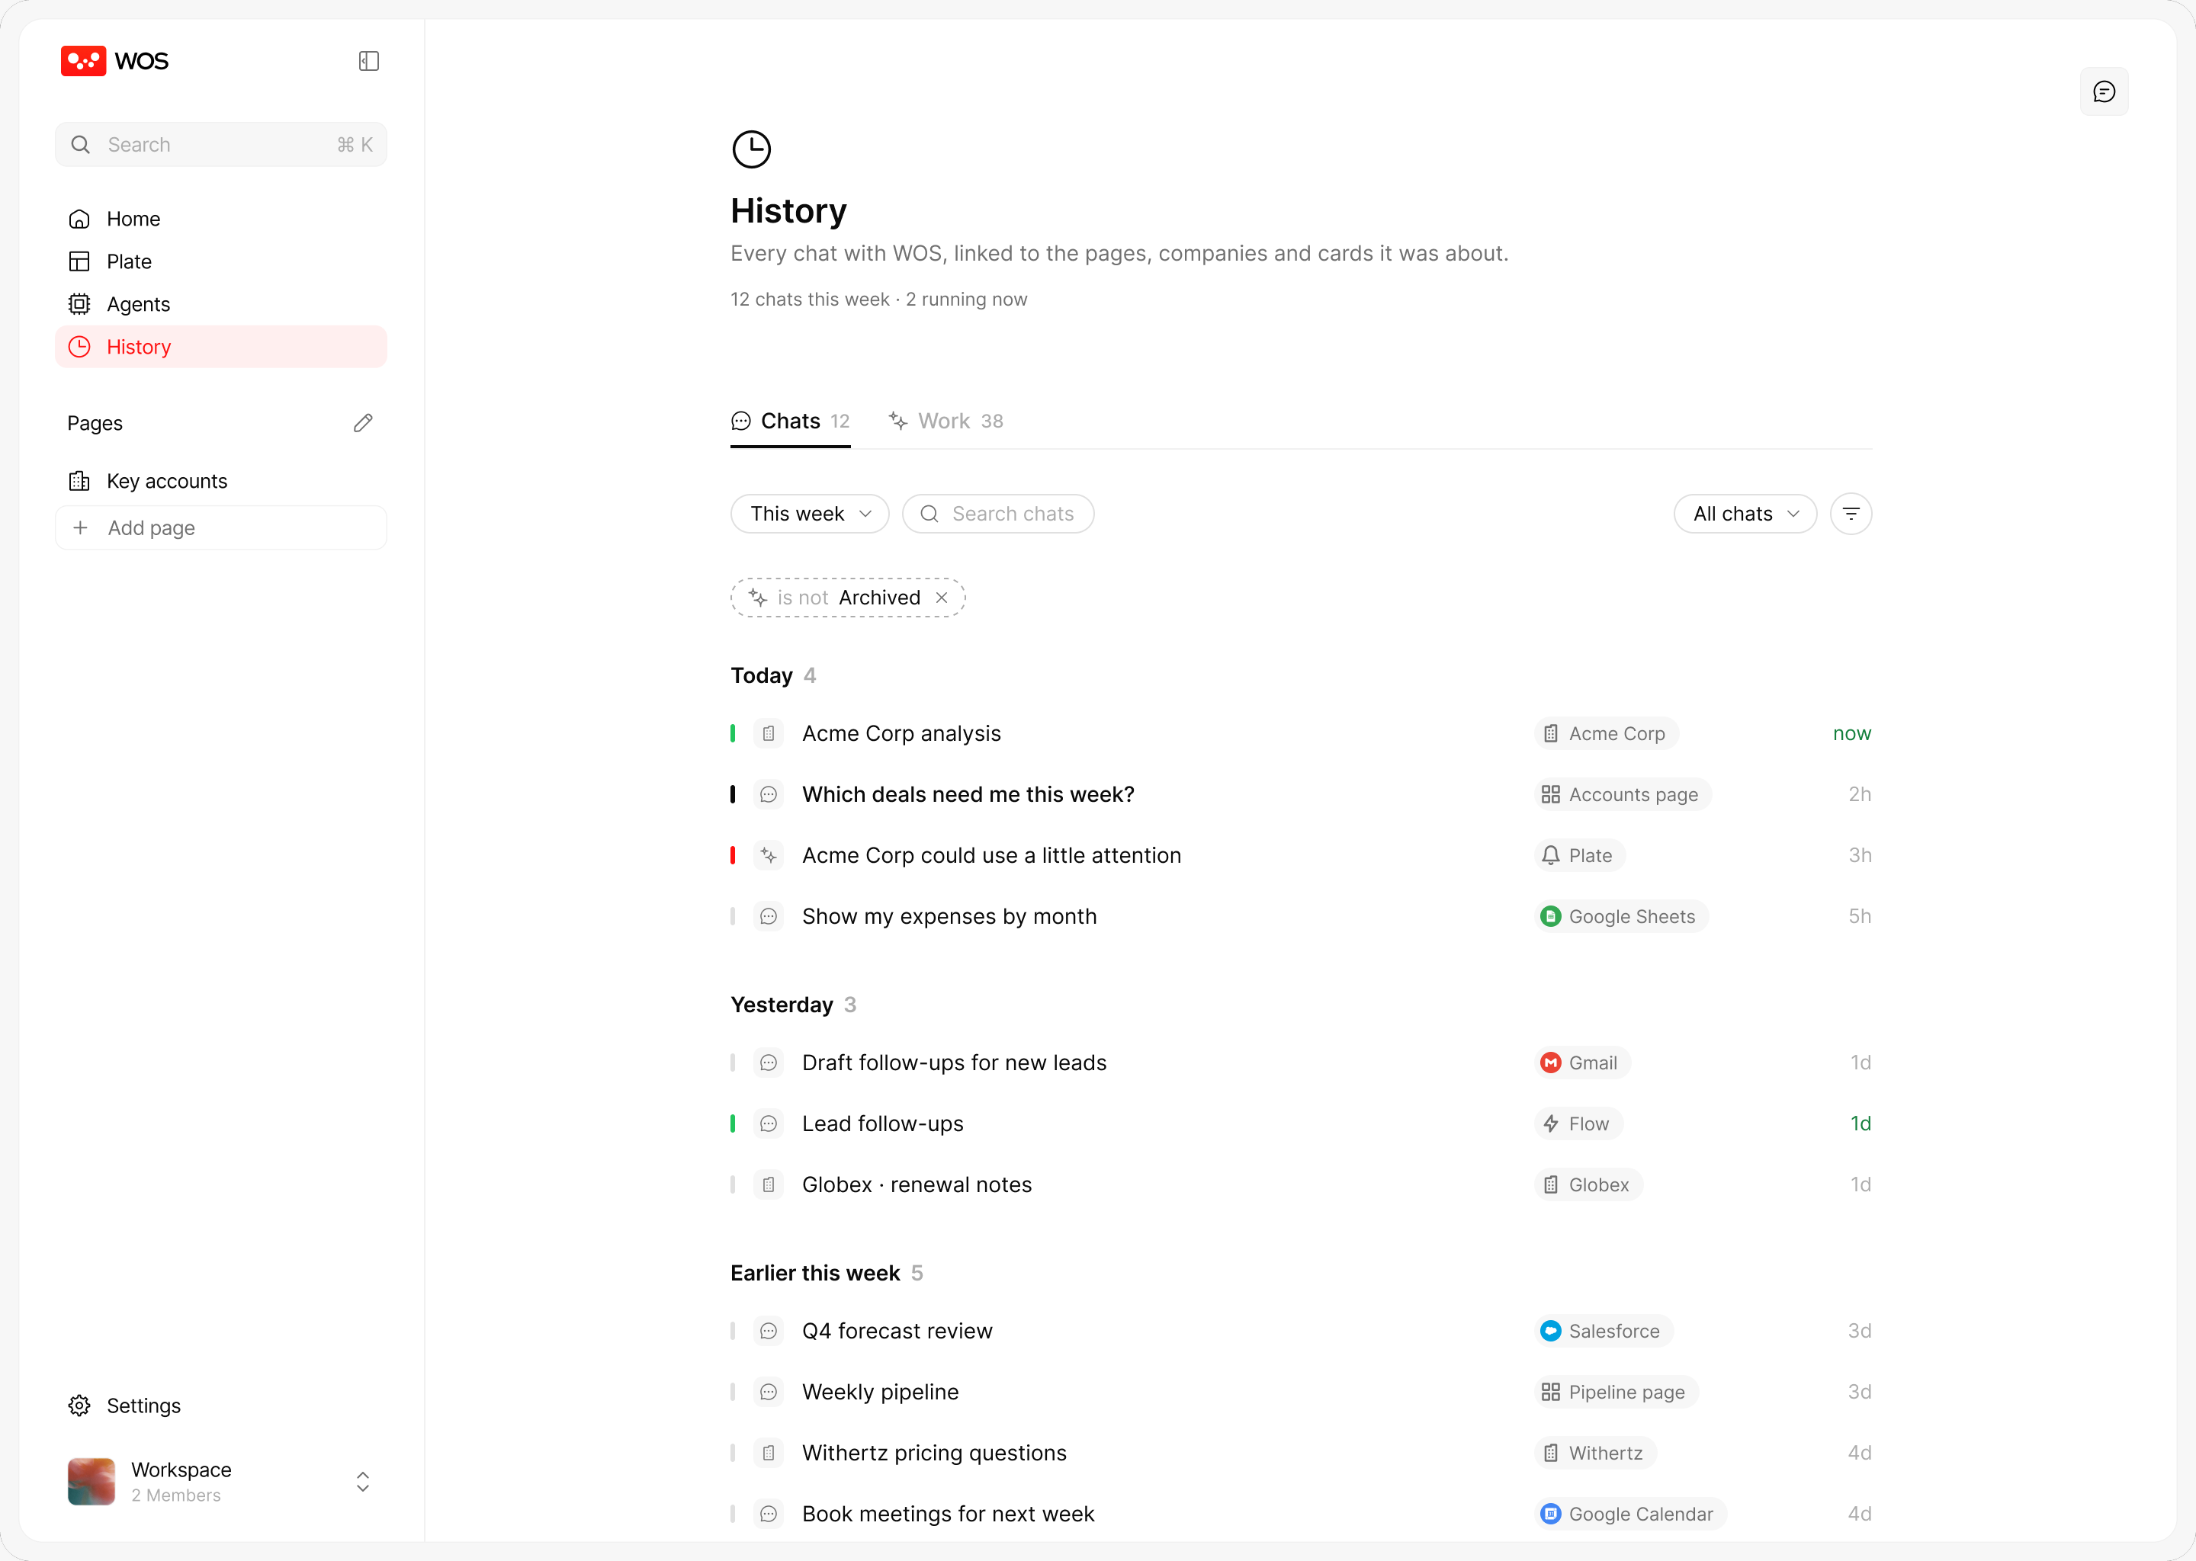The width and height of the screenshot is (2196, 1561).
Task: Open the Google Sheets tag chip
Action: coord(1621,916)
